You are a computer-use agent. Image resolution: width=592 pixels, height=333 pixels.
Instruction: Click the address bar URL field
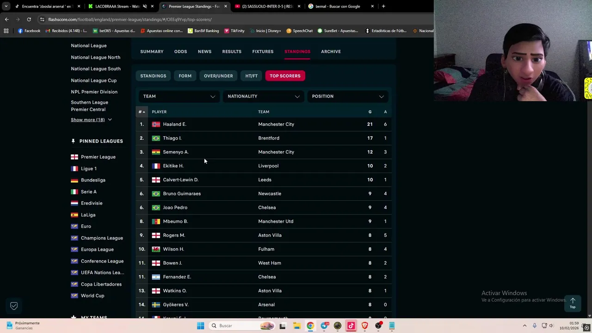(x=231, y=19)
